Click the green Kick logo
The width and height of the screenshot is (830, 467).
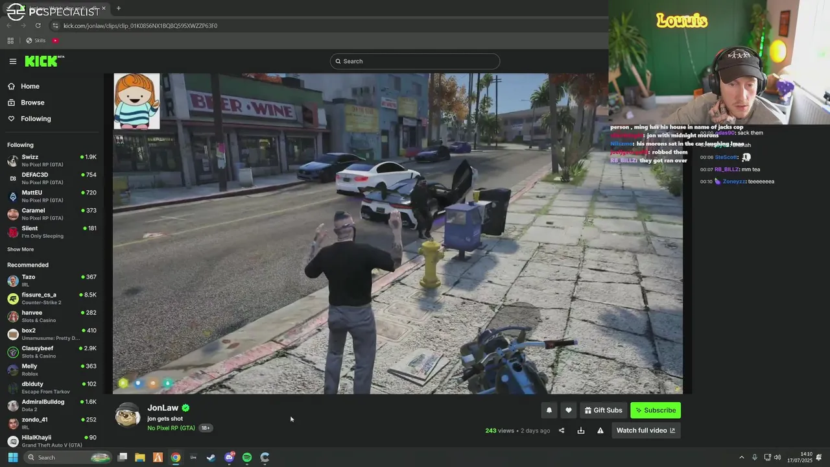pos(43,61)
